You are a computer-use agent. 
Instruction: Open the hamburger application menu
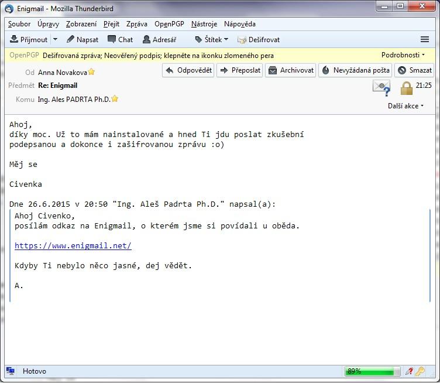tap(425, 39)
